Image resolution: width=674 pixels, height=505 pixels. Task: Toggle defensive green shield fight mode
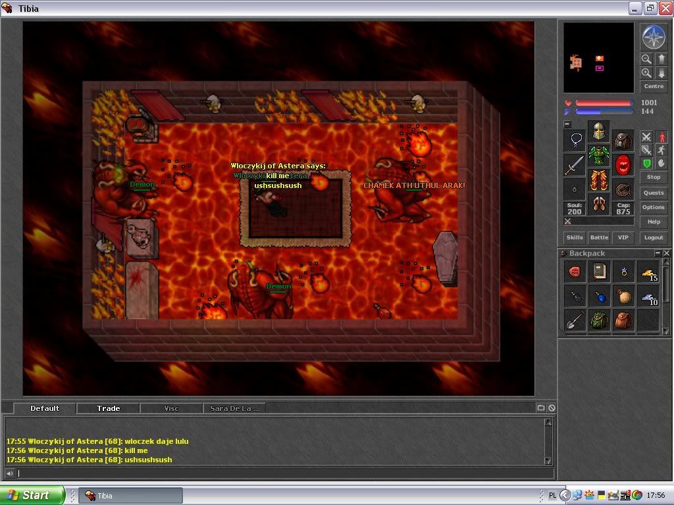pos(646,163)
